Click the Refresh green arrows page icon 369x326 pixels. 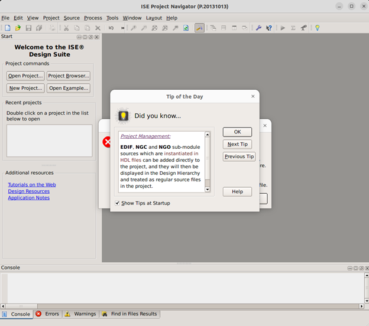pyautogui.click(x=186, y=28)
